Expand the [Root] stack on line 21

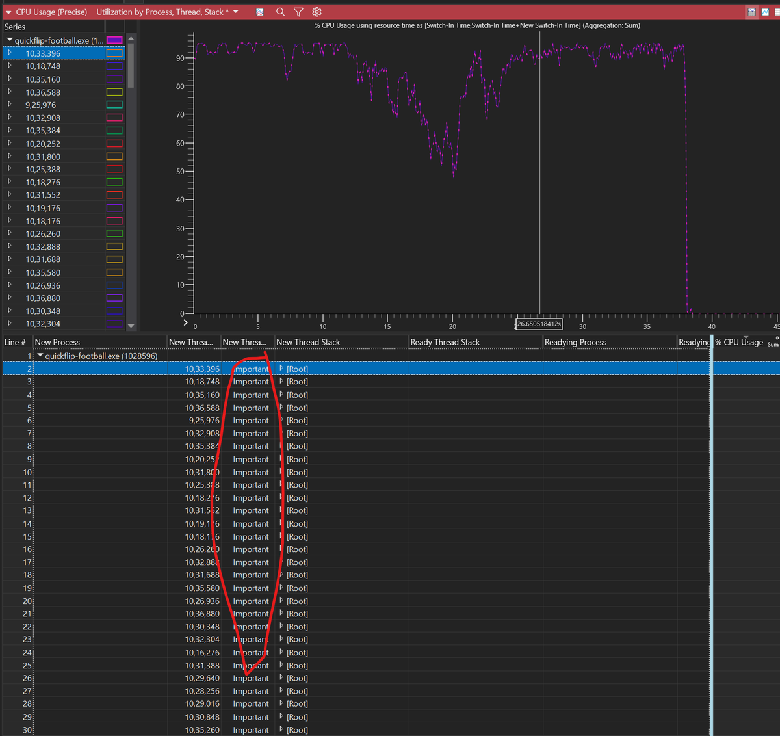point(281,614)
